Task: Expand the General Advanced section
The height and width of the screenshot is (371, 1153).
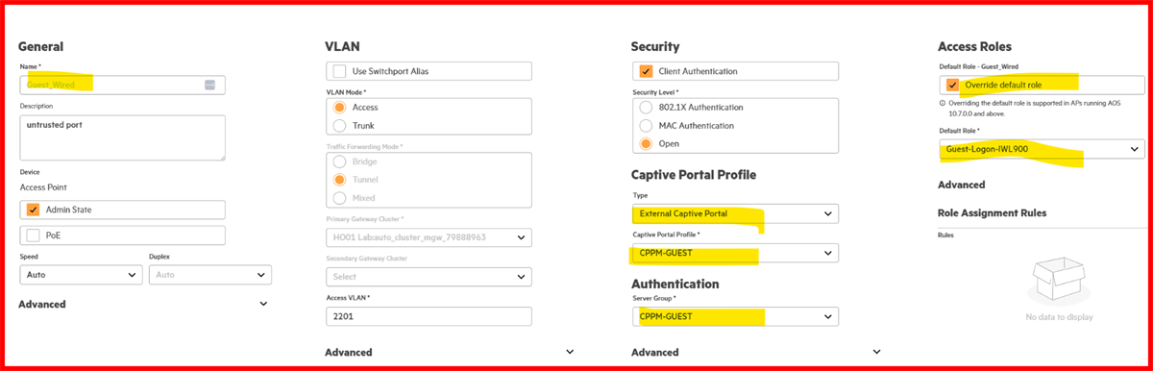Action: (x=143, y=304)
